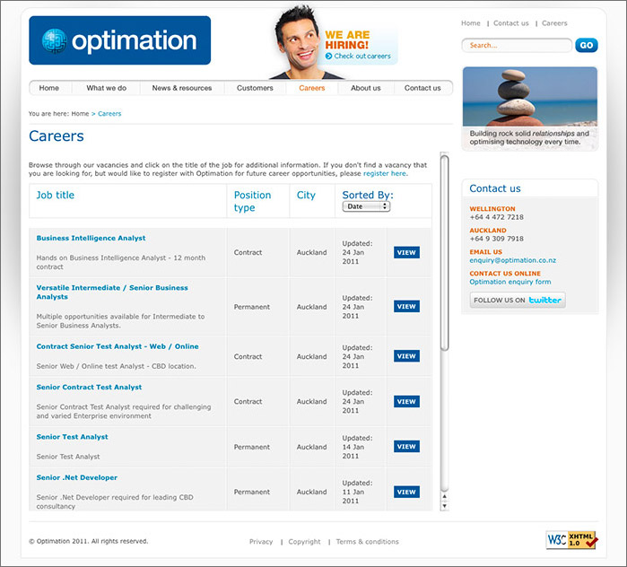This screenshot has width=627, height=567.
Task: Open the Sorted By Date dropdown
Action: (366, 206)
